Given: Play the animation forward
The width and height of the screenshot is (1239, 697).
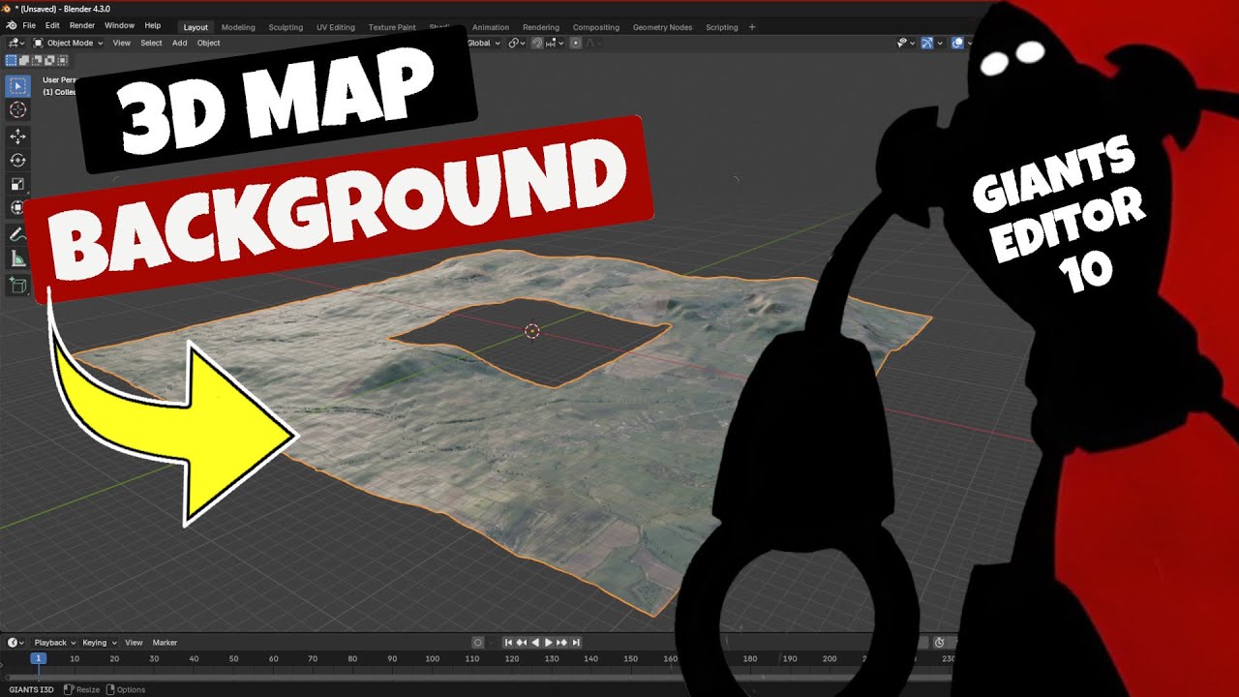Looking at the screenshot, I should [x=549, y=643].
